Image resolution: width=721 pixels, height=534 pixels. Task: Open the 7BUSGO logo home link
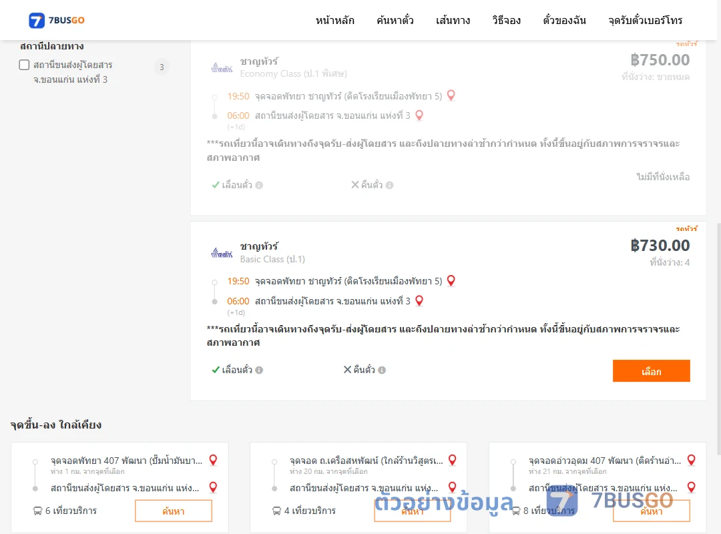(57, 20)
